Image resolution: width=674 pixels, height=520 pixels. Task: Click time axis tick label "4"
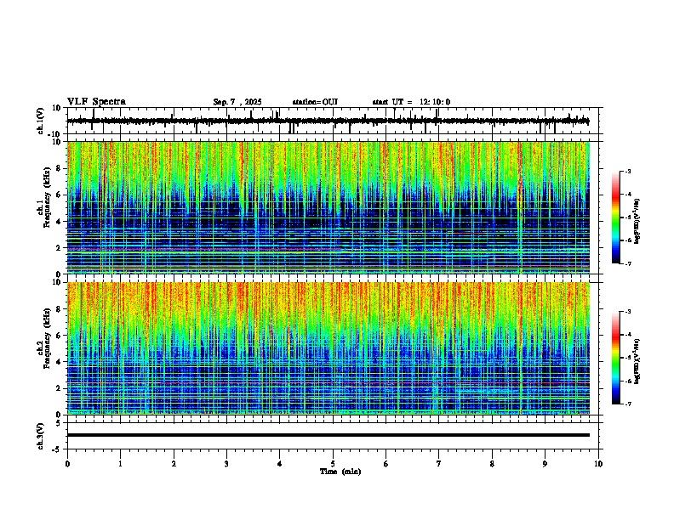coord(279,464)
